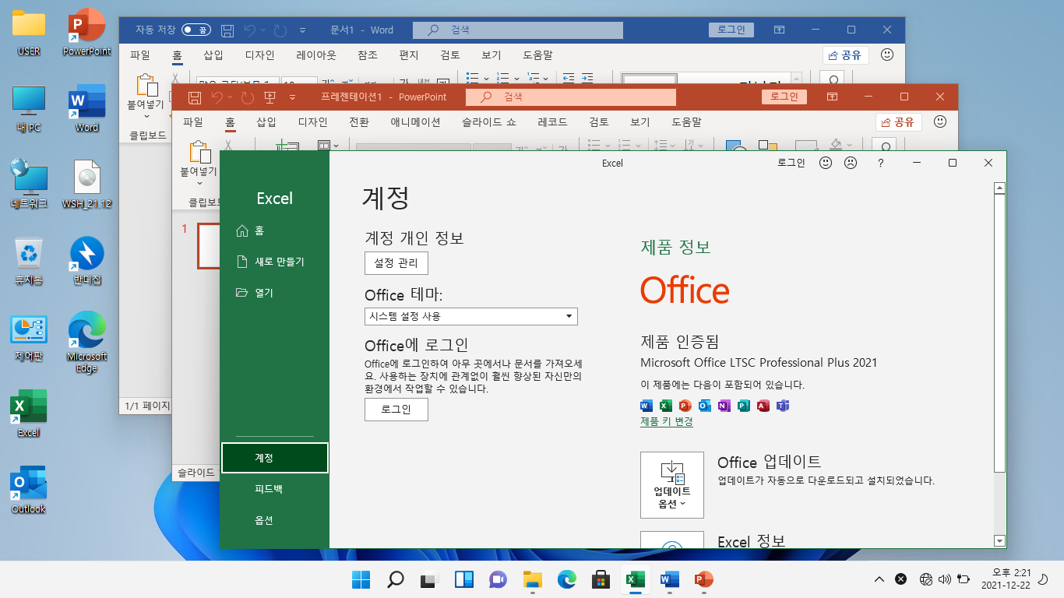
Task: Click volume icon in system tray
Action: pyautogui.click(x=945, y=579)
